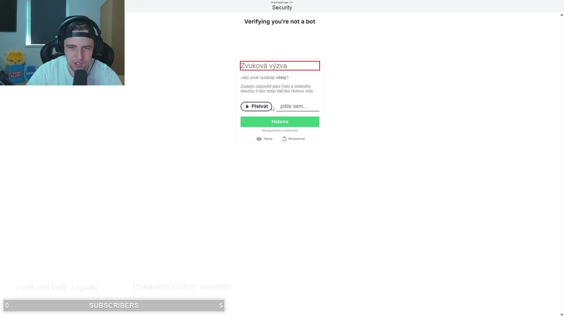
Task: Click the 'Poslední Gifter' overlay text
Action: [182, 287]
